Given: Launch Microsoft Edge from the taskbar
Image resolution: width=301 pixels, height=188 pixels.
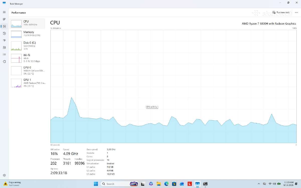Looking at the screenshot, I should (x=166, y=184).
